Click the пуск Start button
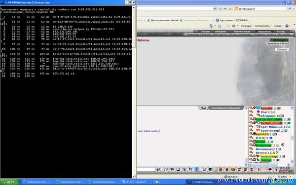The height and width of the screenshot is (185, 296). point(9,182)
